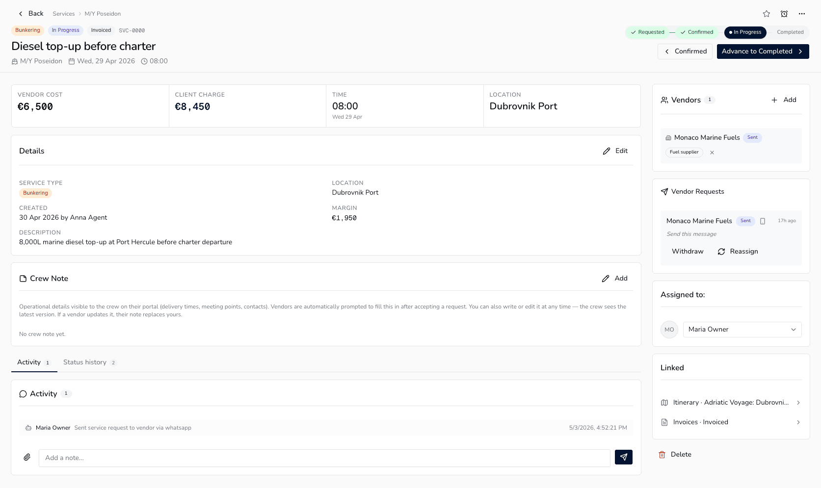
Task: Click the Dubrovnik Port location card
Action: [562, 106]
